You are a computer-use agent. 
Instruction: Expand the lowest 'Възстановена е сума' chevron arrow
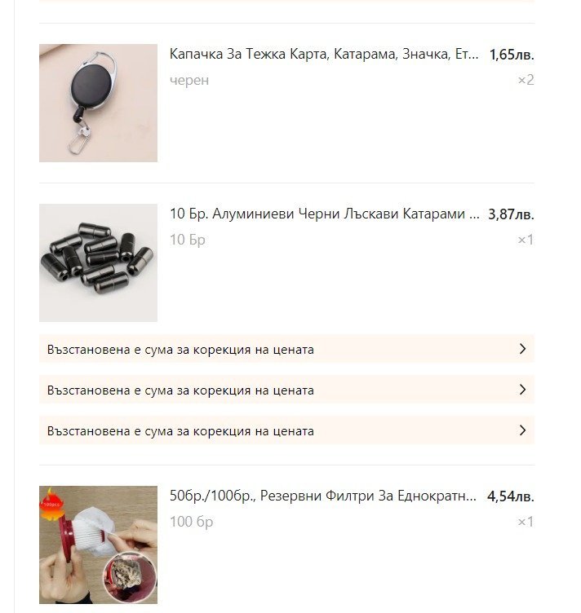pos(522,430)
